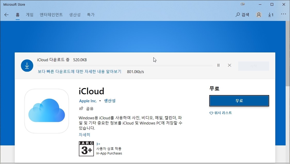This screenshot has height=164, width=290.
Task: Click the 검색 search button
Action: [x=242, y=15]
